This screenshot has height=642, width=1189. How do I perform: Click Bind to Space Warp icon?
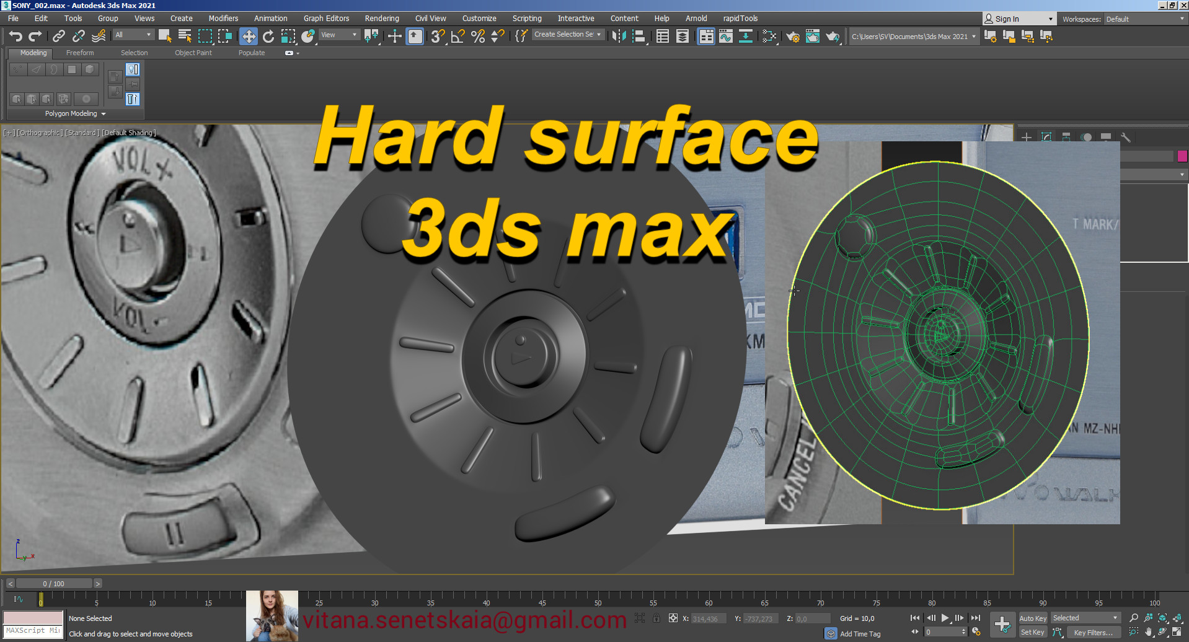(x=99, y=36)
